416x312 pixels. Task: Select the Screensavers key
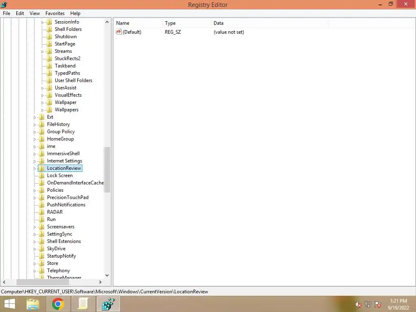pyautogui.click(x=61, y=227)
